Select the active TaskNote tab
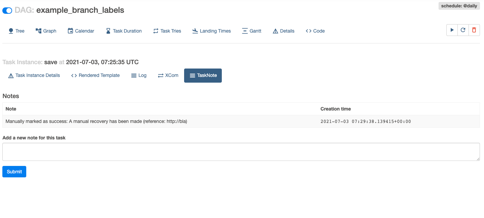 coord(203,76)
